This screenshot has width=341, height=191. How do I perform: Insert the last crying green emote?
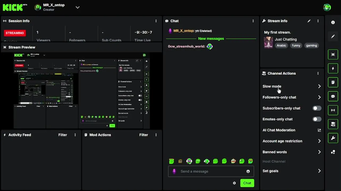(250, 161)
